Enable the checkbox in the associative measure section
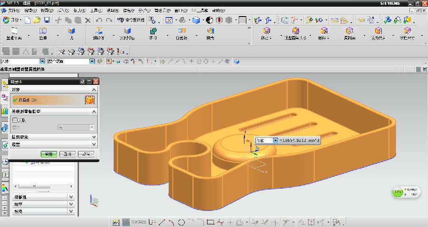Image resolution: width=428 pixels, height=227 pixels. (x=15, y=120)
